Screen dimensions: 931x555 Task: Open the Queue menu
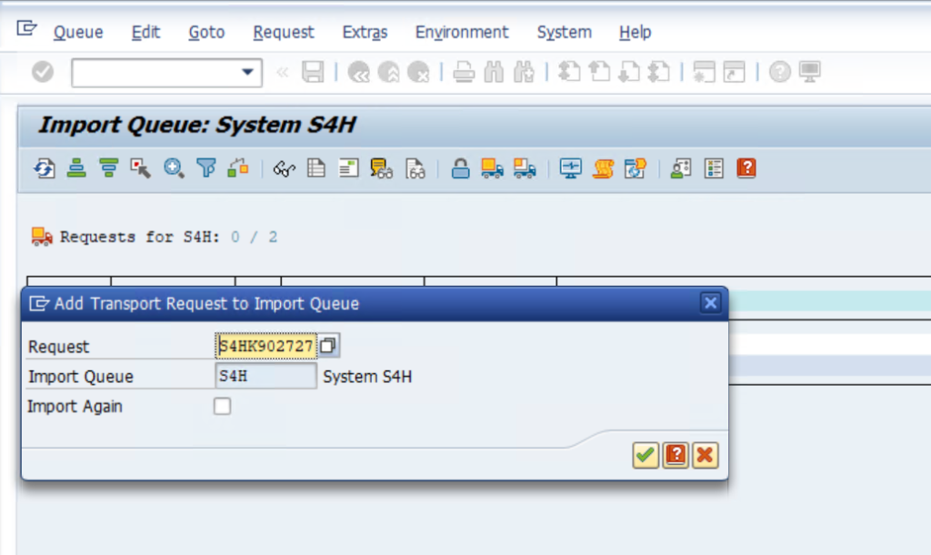pyautogui.click(x=77, y=32)
